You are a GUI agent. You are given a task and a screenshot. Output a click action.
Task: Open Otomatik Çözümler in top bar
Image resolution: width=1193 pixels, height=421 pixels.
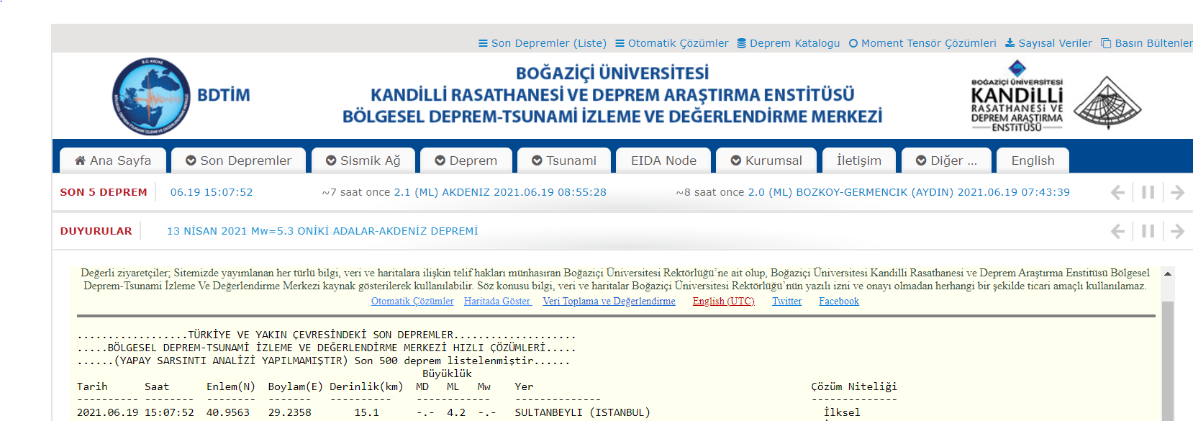(672, 43)
